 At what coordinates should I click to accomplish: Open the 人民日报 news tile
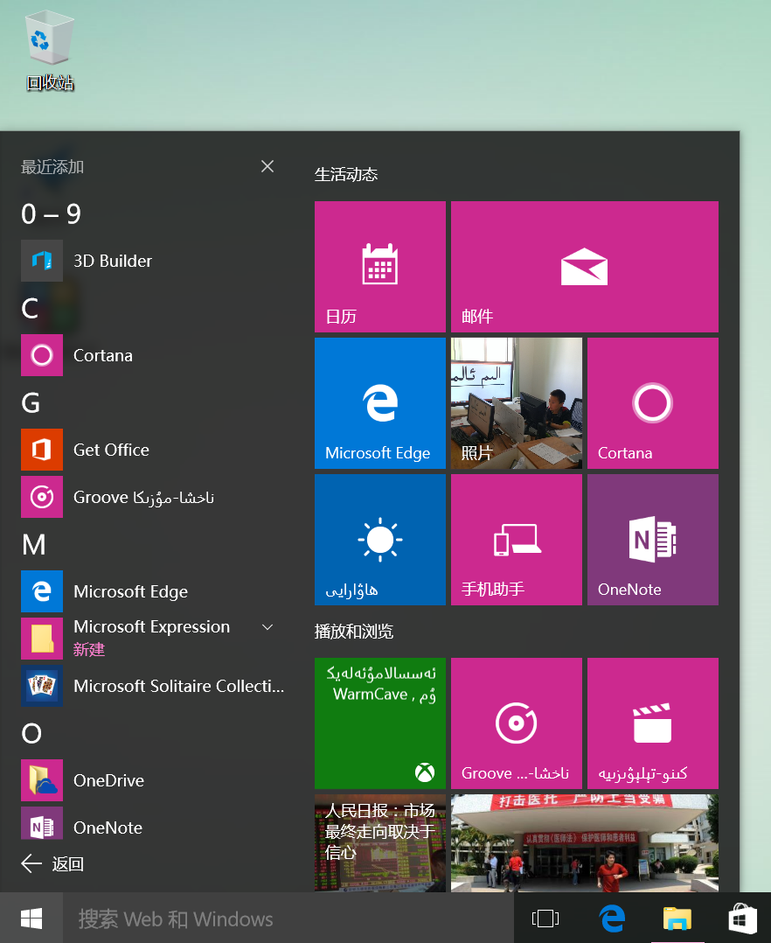coord(379,842)
